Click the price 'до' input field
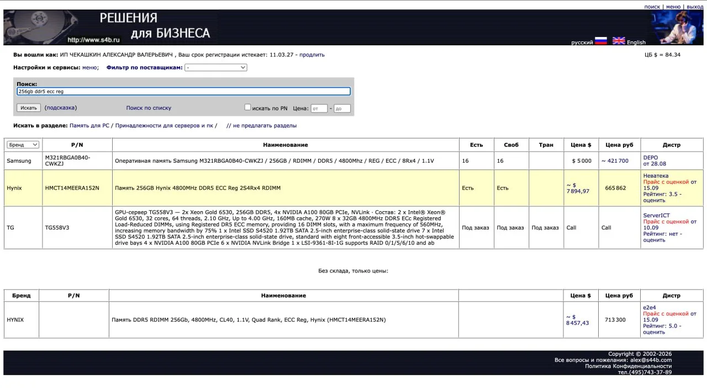707x391 pixels. click(x=342, y=109)
